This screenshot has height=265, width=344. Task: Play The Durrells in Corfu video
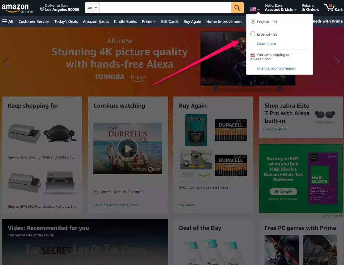point(128,148)
